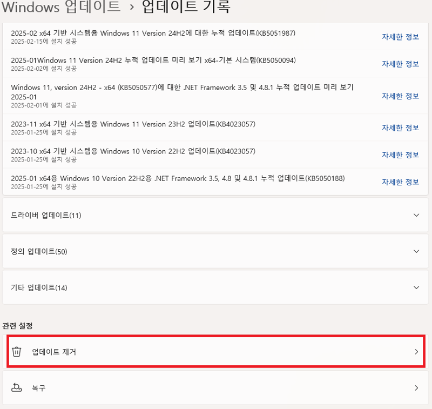Click the recovery icon beside 복구
432x409 pixels.
[17, 388]
